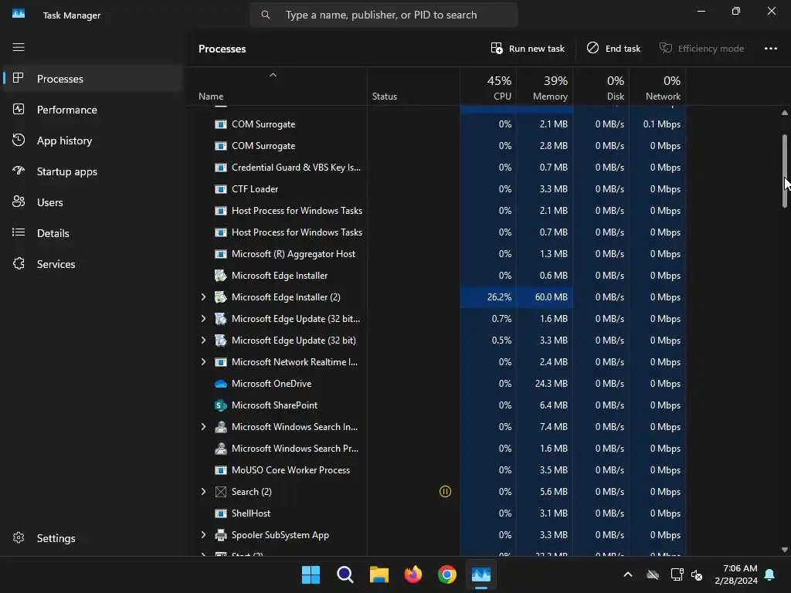Open Windows Start menu in taskbar
The image size is (791, 593).
311,574
